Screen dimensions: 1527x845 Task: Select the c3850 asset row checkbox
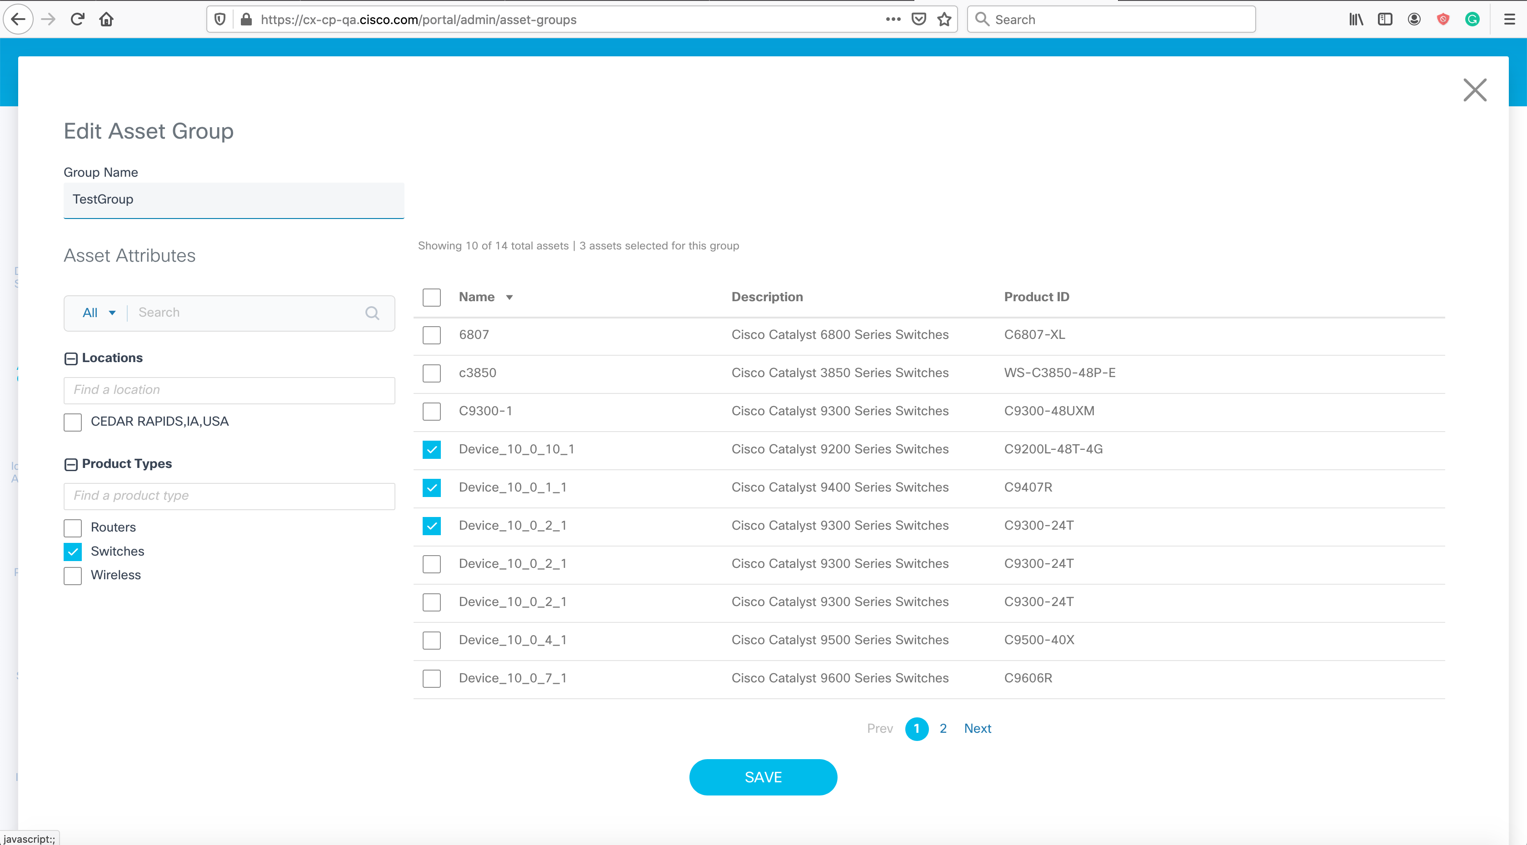click(432, 373)
